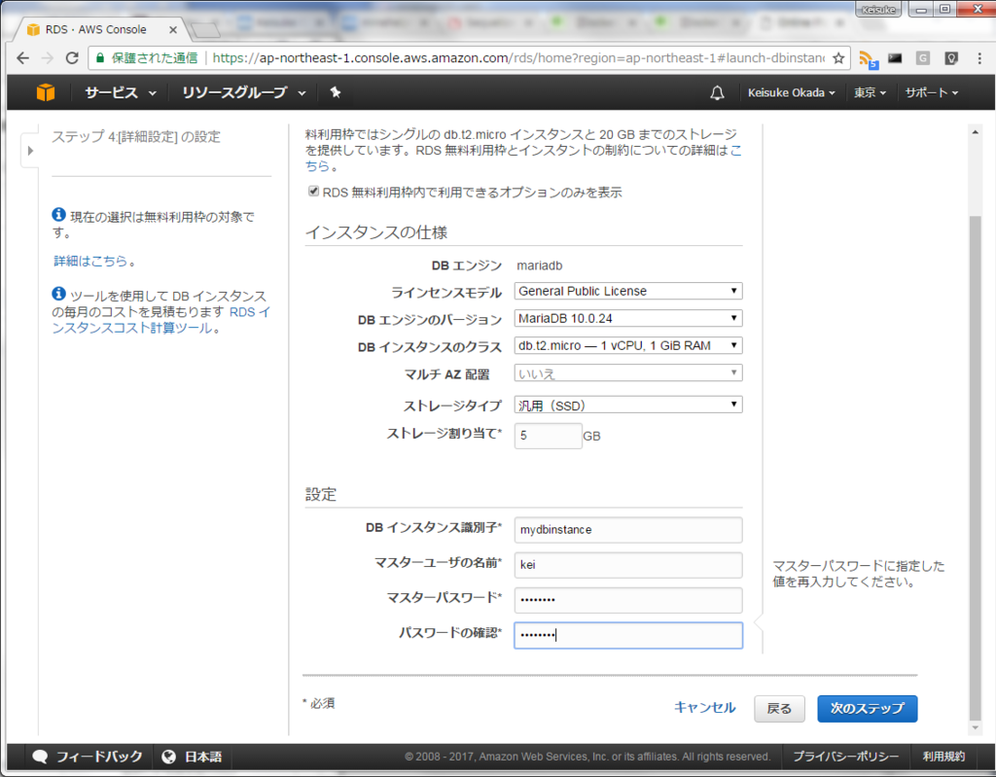Open サービス menu

coord(121,92)
